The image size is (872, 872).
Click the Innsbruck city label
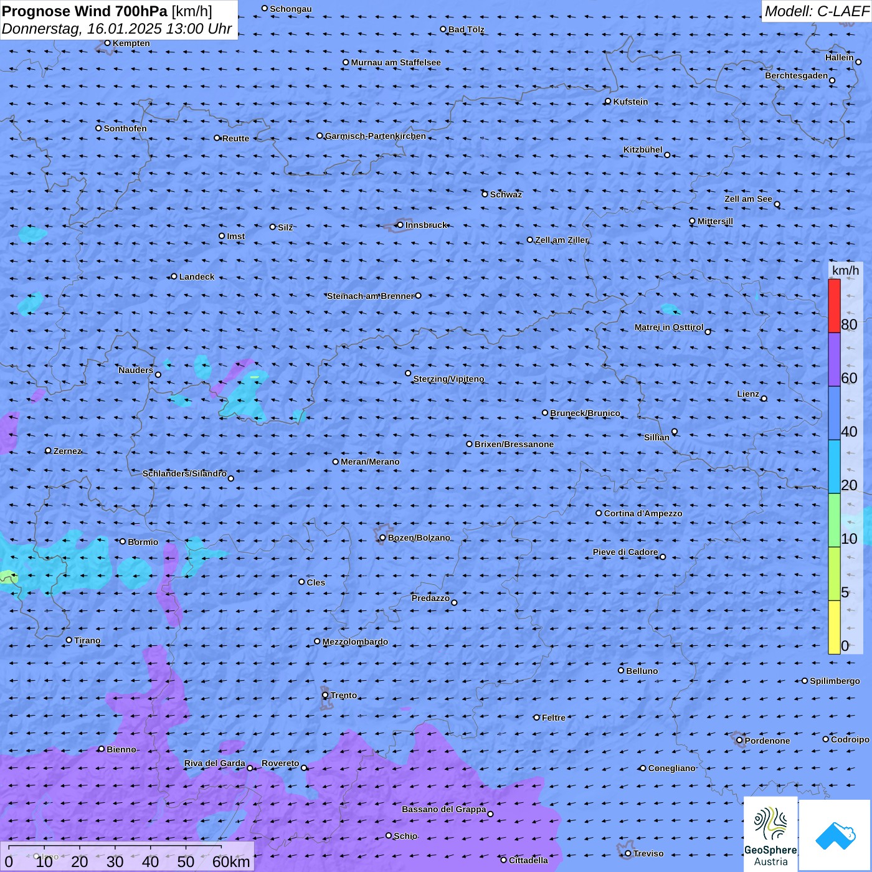(426, 225)
